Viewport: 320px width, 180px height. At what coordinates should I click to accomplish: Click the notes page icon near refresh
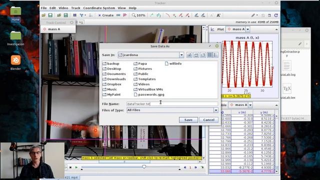coord(269,15)
